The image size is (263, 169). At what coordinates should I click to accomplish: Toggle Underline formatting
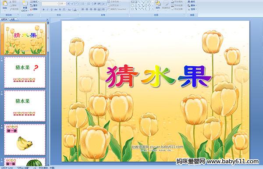point(51,10)
